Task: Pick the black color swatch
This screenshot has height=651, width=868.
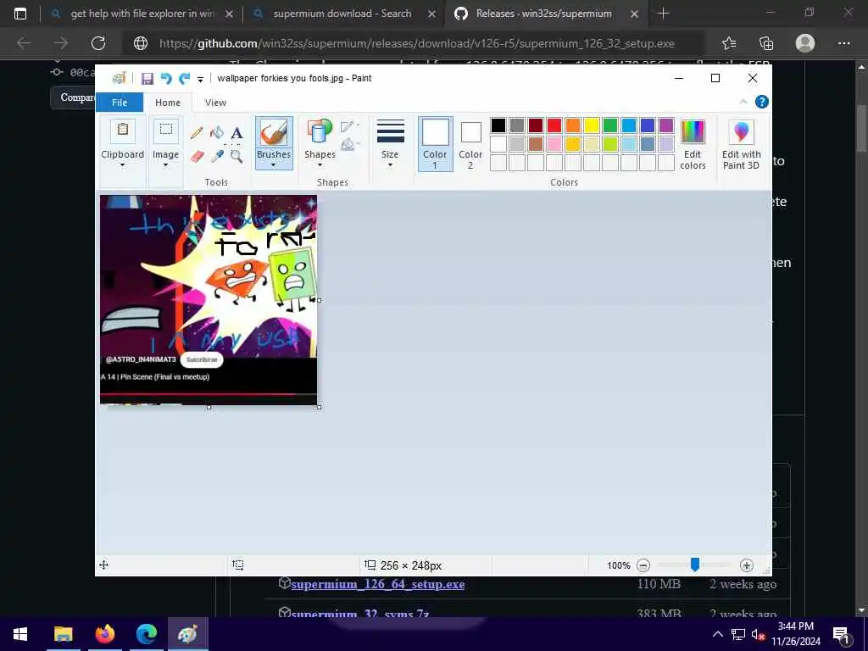Action: (x=498, y=125)
